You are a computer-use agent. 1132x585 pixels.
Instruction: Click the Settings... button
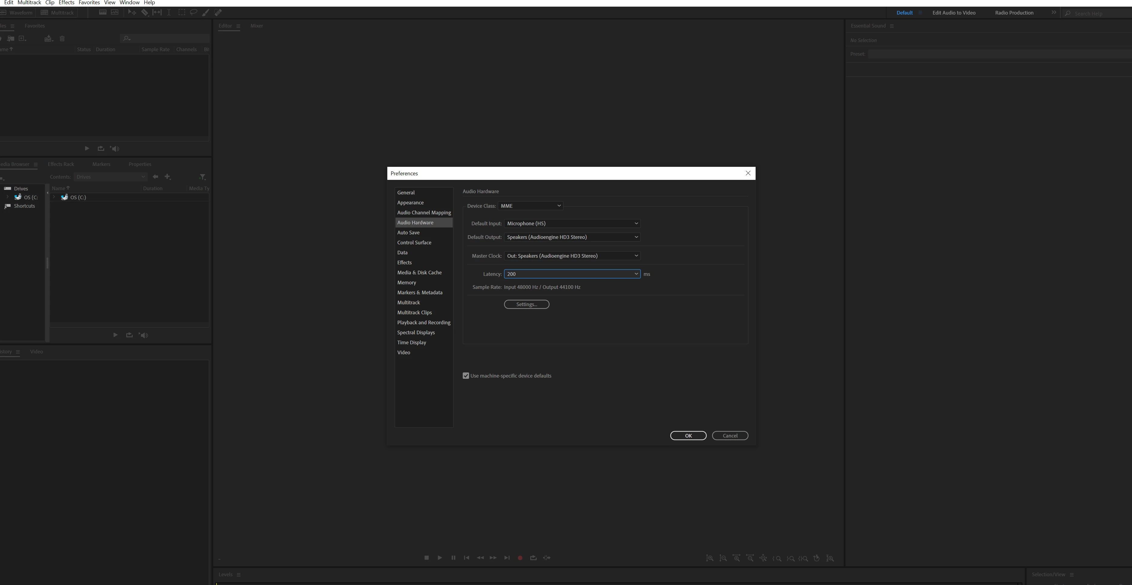click(x=526, y=304)
